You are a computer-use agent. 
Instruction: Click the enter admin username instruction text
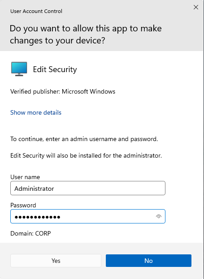point(84,139)
